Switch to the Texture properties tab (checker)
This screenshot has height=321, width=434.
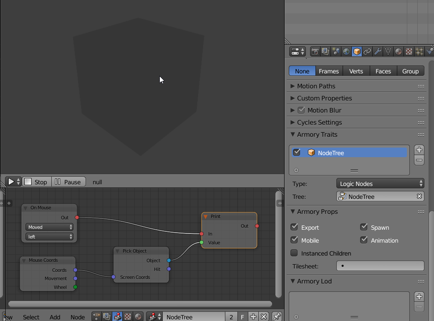pyautogui.click(x=409, y=51)
